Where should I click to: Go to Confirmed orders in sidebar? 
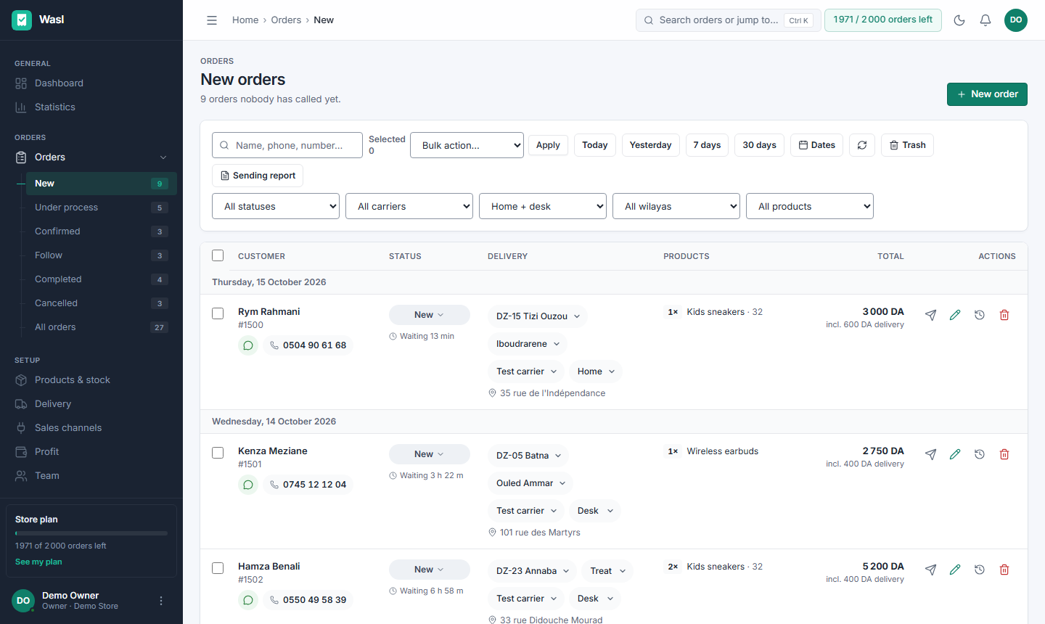click(x=102, y=231)
